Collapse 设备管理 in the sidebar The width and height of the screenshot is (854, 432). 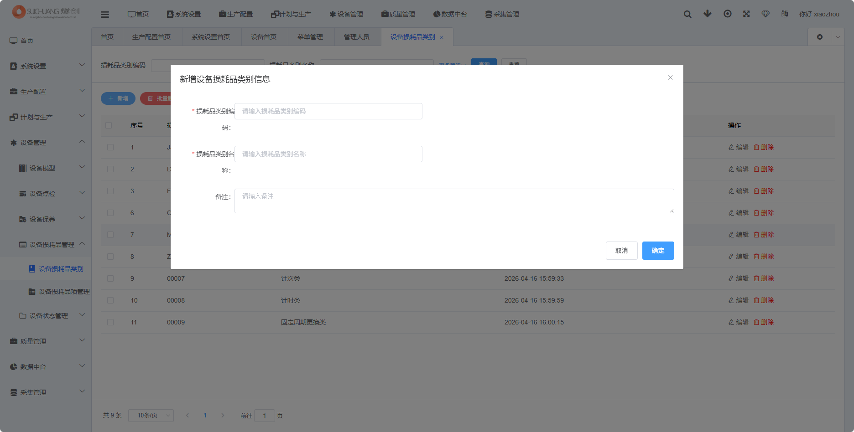(46, 143)
